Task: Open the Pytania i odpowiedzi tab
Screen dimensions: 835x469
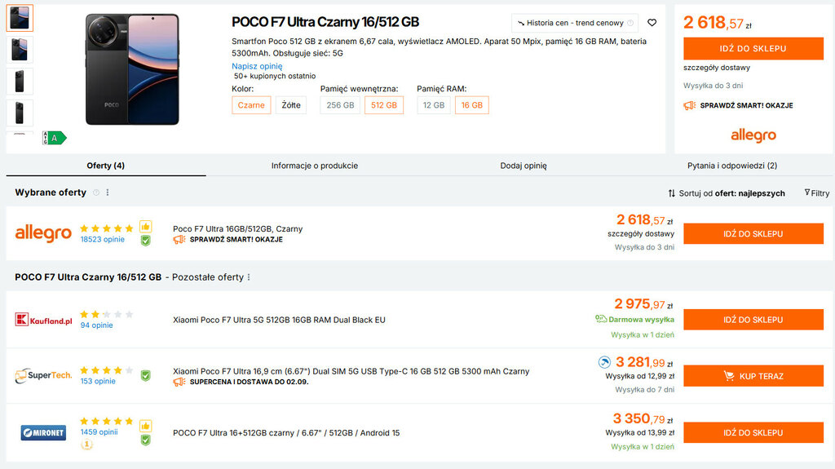Action: [731, 166]
